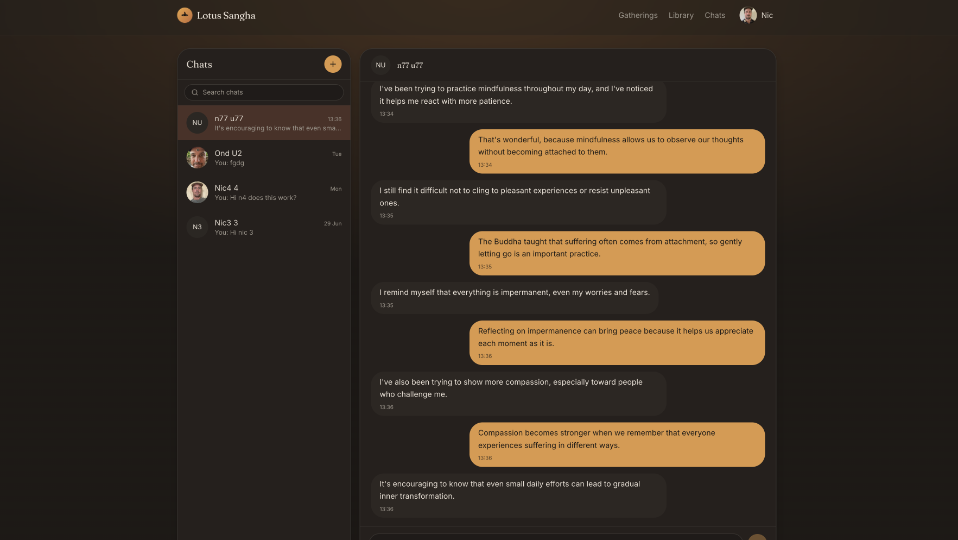Click Ond U2's profile photo

click(197, 158)
